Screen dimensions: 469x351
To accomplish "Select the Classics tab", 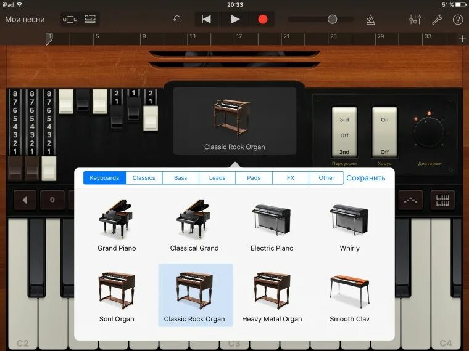I will (x=144, y=178).
